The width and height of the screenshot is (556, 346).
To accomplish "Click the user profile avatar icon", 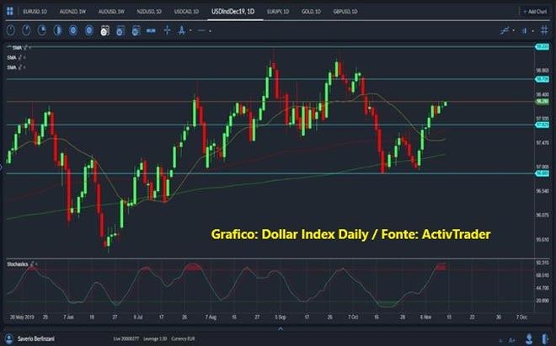I will click(x=8, y=337).
